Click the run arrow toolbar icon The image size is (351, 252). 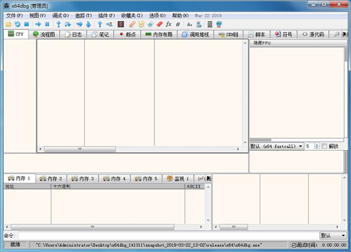[x=38, y=24]
